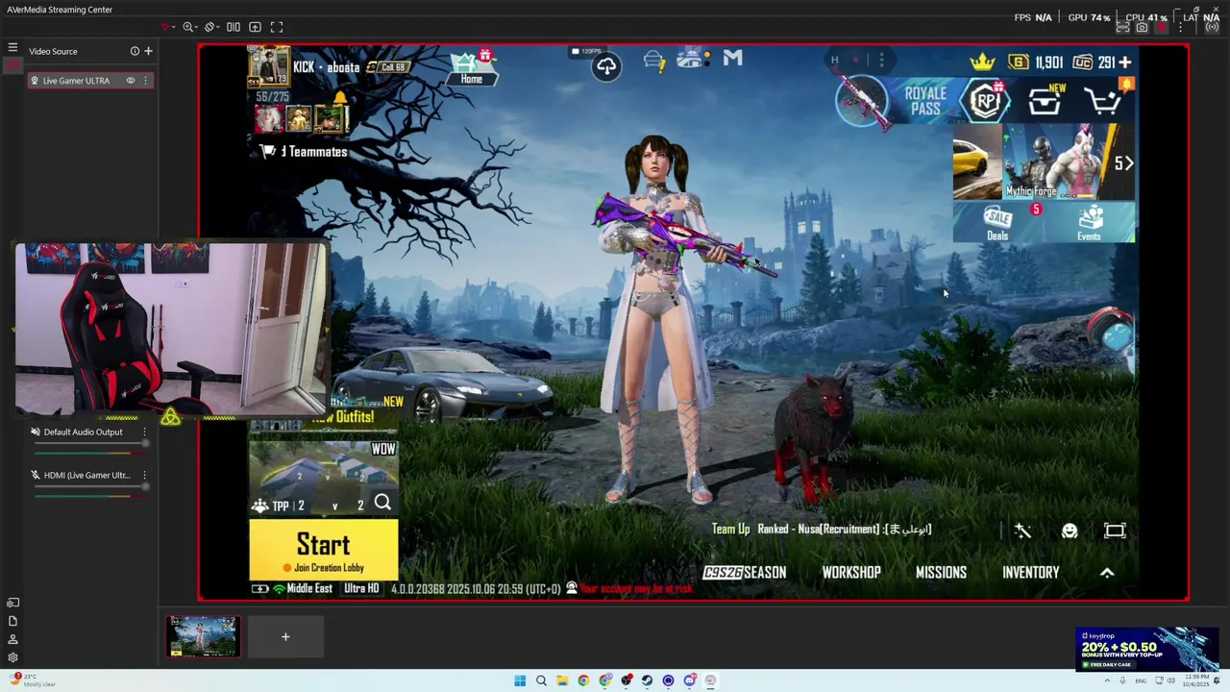Open more options next to record button

(x=1181, y=28)
